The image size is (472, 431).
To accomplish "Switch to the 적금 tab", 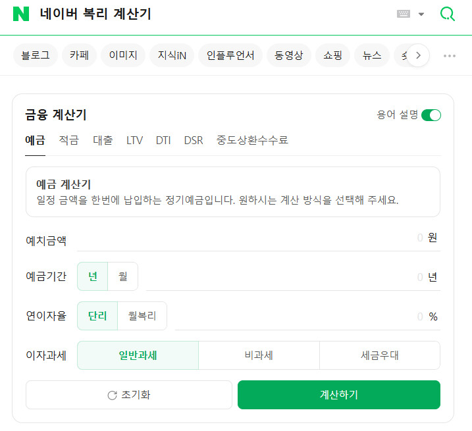I will pos(68,140).
